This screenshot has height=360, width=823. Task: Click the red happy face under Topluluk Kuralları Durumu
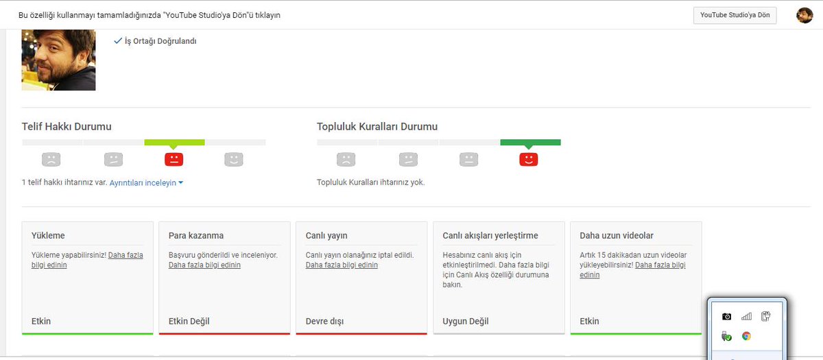(x=529, y=160)
